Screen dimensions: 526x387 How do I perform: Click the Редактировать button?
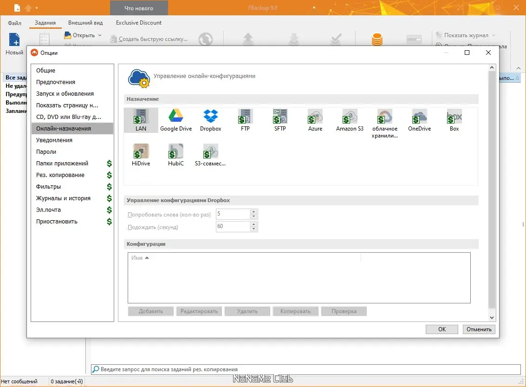tap(199, 311)
